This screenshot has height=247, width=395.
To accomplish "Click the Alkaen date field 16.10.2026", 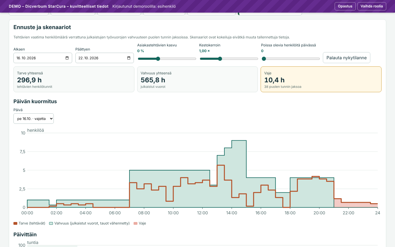I will tap(43, 58).
